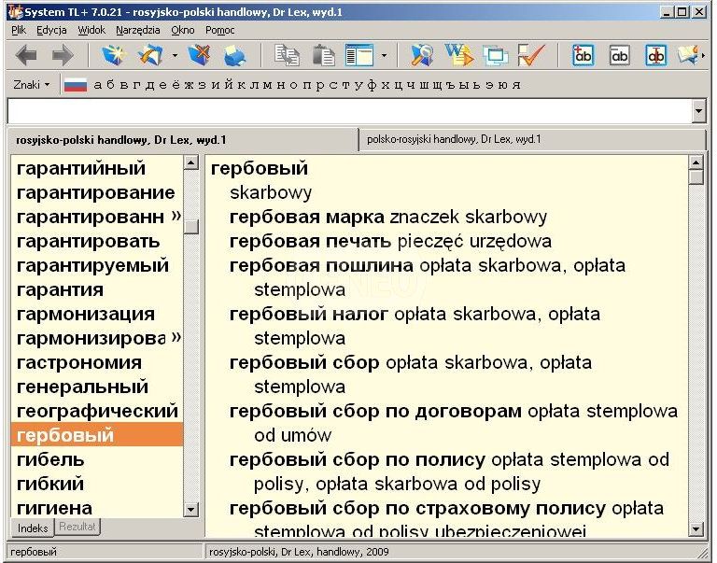
Task: Click the red checkmark toolbar icon
Action: pos(531,56)
